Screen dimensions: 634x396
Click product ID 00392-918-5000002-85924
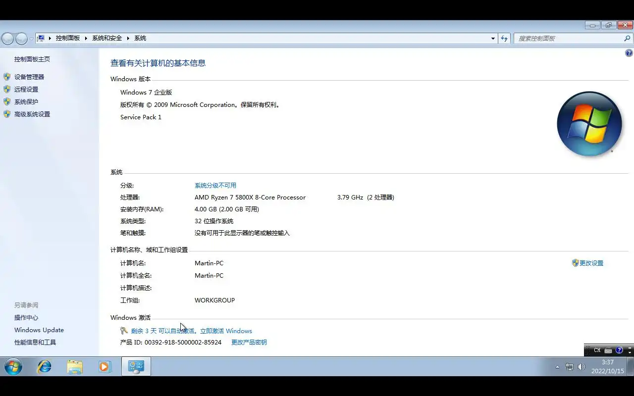click(x=183, y=342)
